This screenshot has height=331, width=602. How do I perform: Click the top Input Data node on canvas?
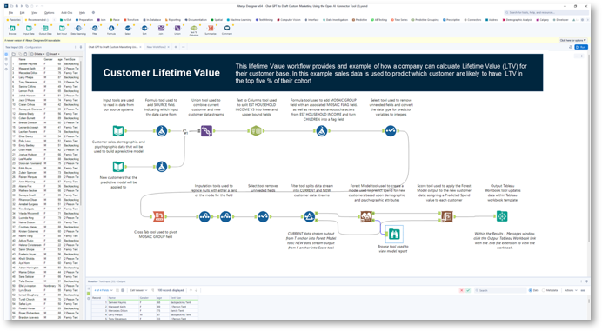118,131
